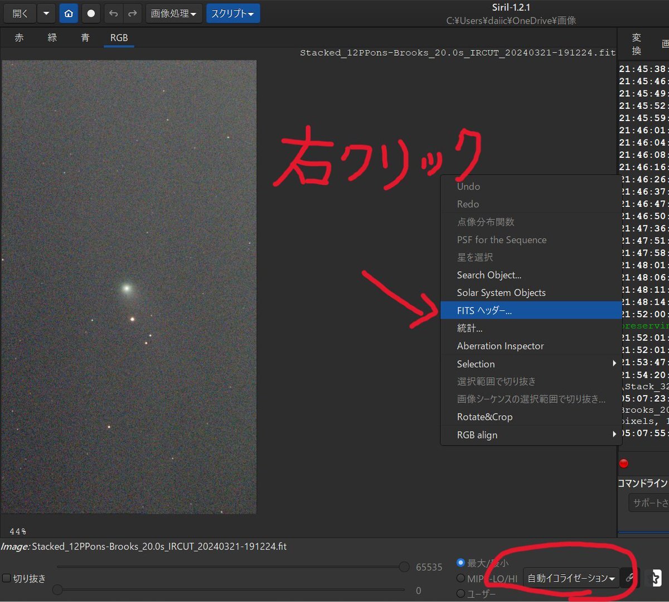This screenshot has height=602, width=669.
Task: Click the record circle icon in toolbar
Action: (x=91, y=13)
